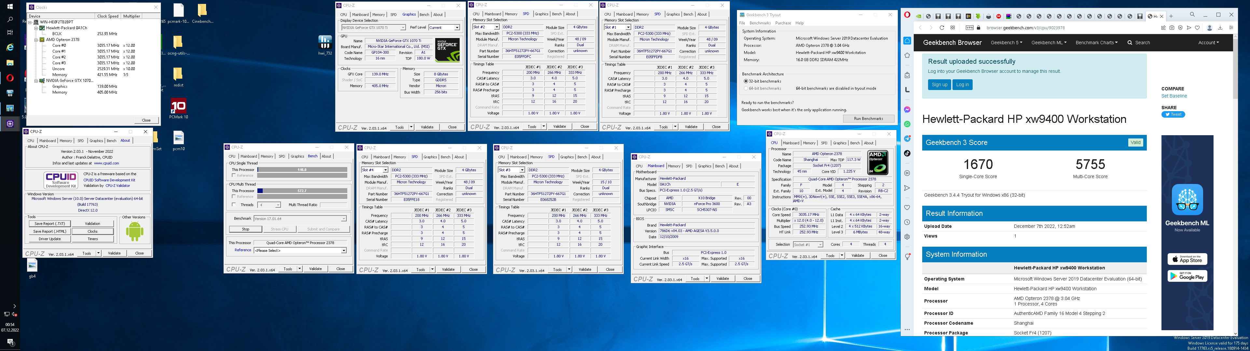This screenshot has width=1250, height=351.
Task: Reload the Geekbench page
Action: (942, 28)
